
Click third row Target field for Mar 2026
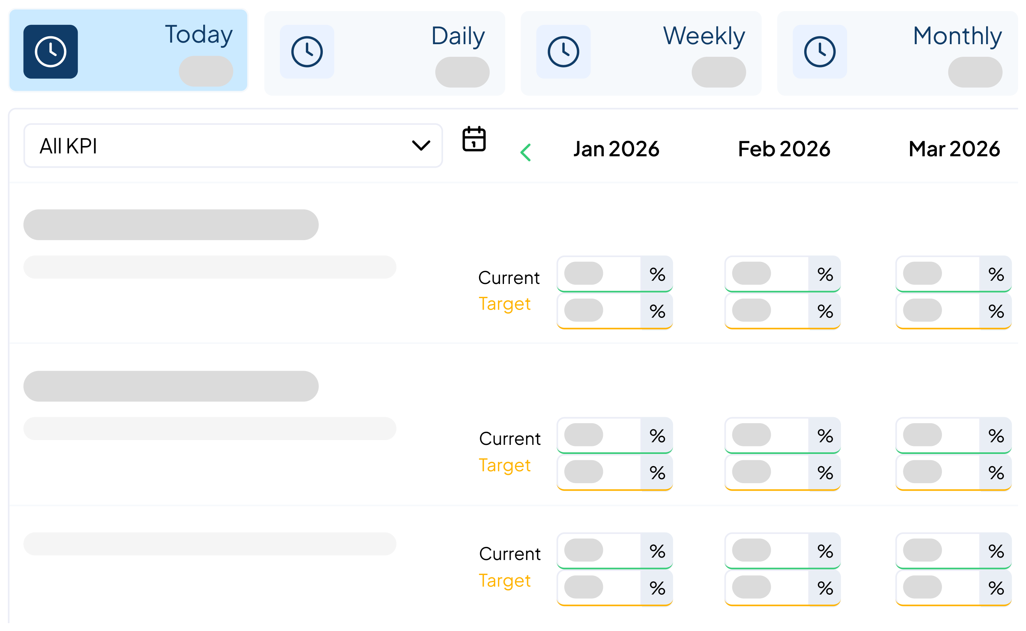click(x=938, y=587)
